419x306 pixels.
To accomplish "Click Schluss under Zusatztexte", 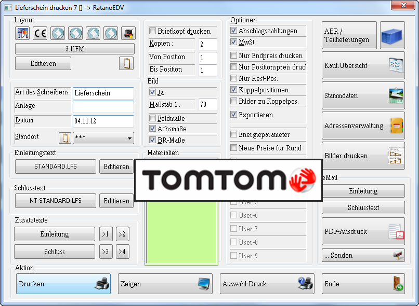I will coord(55,252).
